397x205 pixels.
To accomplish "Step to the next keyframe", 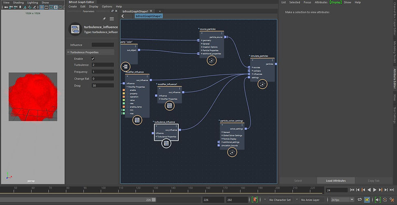I will [380, 190].
